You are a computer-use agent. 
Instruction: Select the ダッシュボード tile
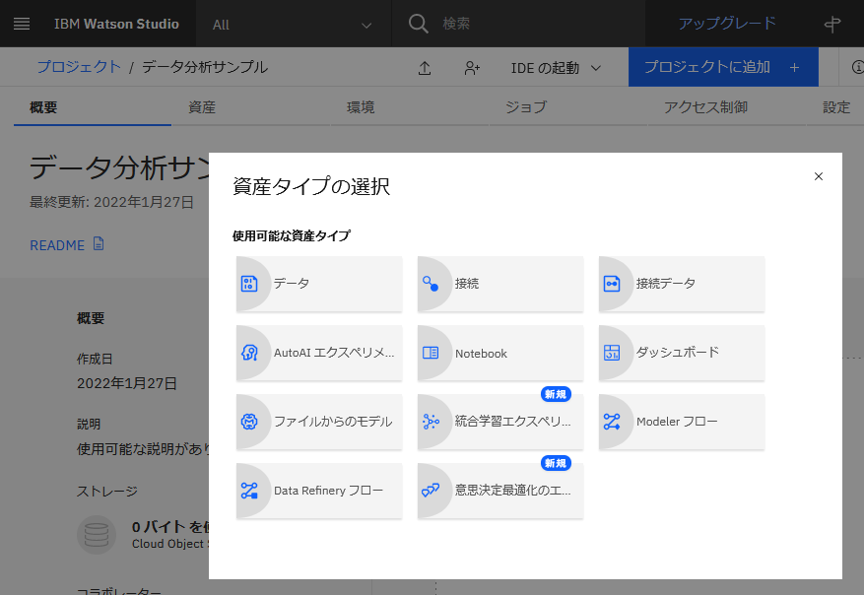point(682,353)
